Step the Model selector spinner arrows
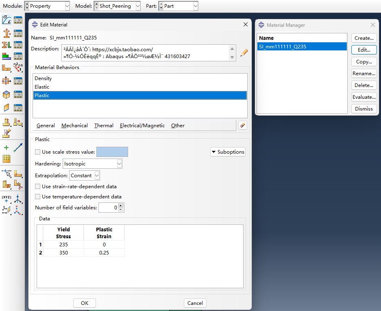 [x=96, y=6]
